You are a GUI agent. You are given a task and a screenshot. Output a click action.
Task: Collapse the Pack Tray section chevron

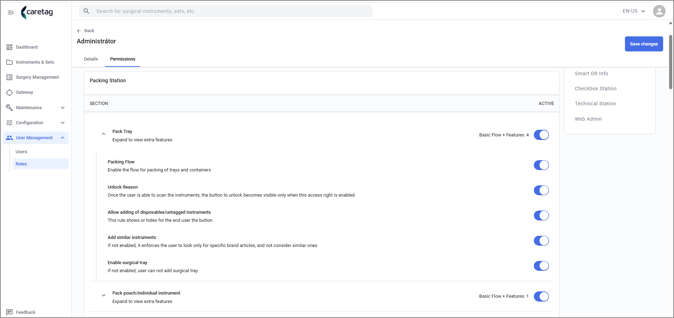pyautogui.click(x=104, y=134)
